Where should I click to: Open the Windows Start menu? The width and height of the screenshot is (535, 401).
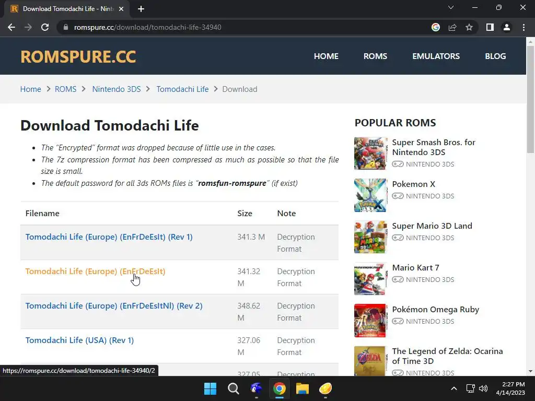coord(210,388)
